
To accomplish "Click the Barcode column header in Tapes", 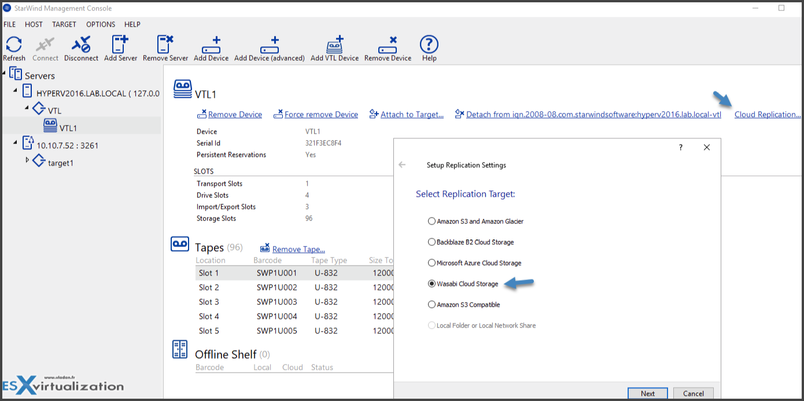I will click(268, 260).
